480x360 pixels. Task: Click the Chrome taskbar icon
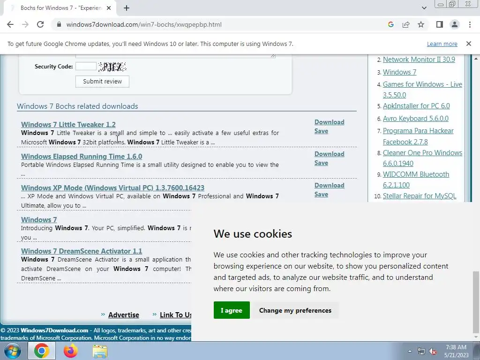(42, 351)
